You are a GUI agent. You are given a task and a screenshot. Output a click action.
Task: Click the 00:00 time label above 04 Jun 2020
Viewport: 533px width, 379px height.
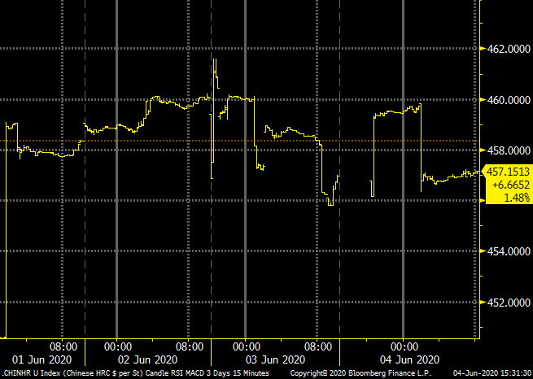click(404, 346)
